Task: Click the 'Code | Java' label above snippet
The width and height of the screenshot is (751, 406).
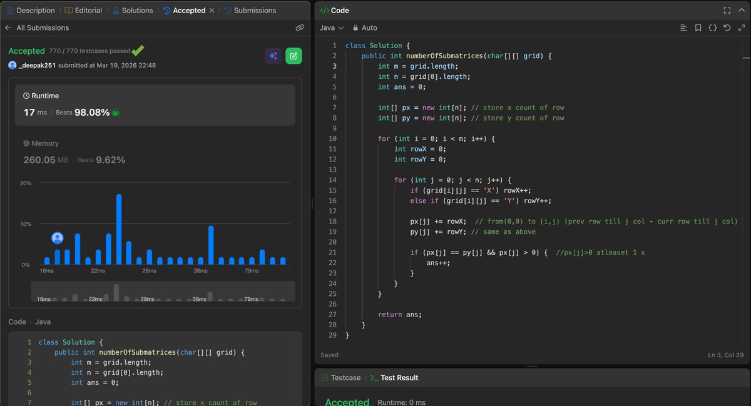Action: pyautogui.click(x=29, y=322)
